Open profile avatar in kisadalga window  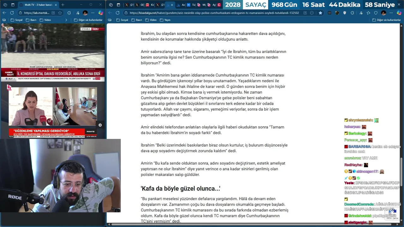[x=383, y=13]
